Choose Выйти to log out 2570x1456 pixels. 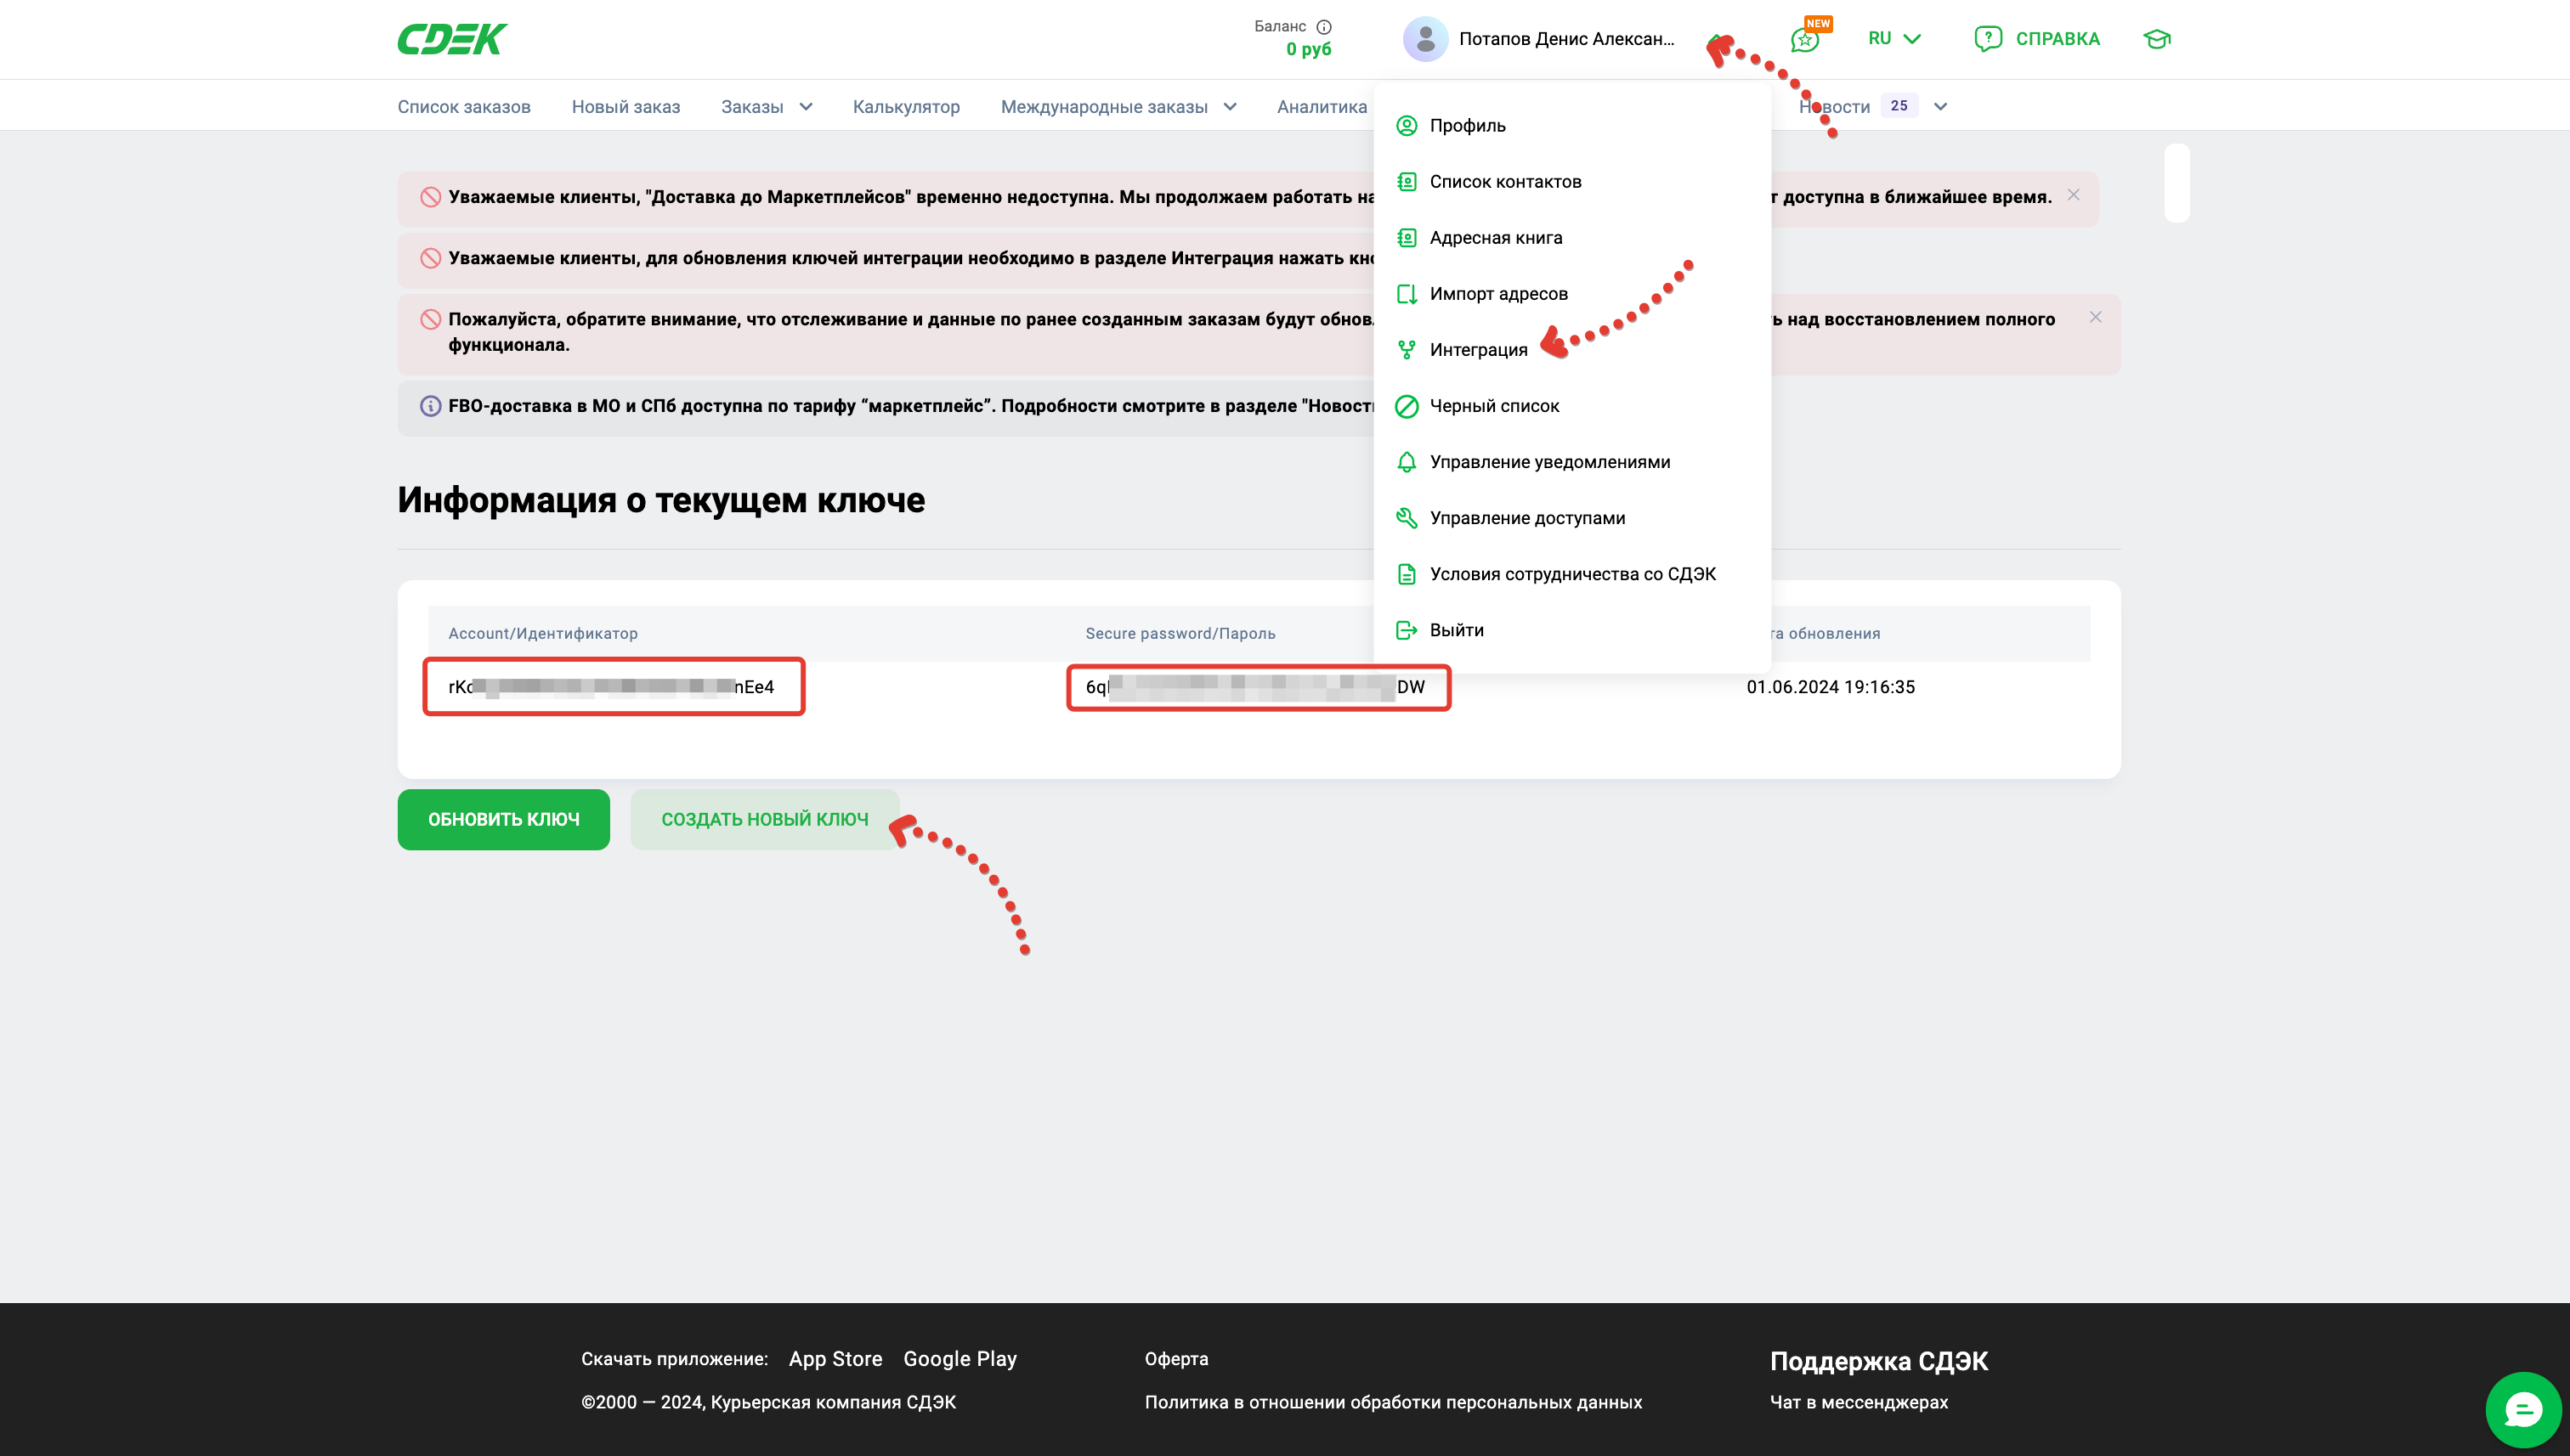point(1456,630)
